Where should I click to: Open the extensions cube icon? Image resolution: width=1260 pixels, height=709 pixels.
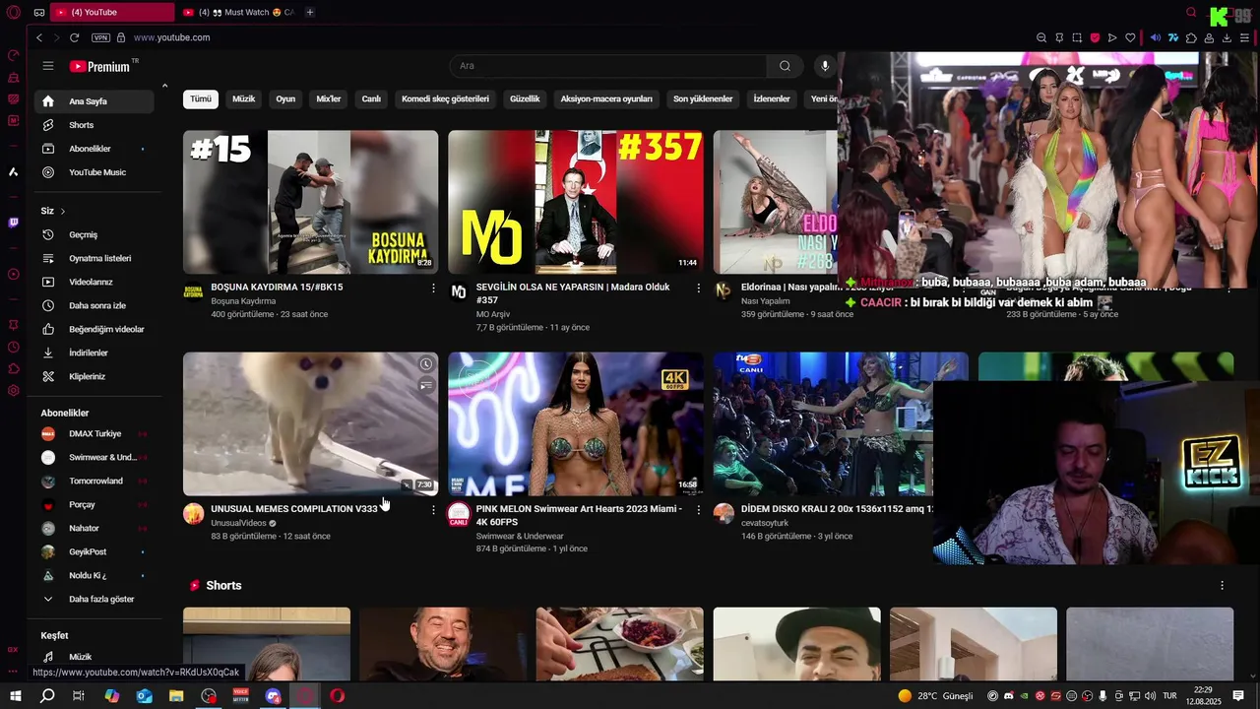1191,37
